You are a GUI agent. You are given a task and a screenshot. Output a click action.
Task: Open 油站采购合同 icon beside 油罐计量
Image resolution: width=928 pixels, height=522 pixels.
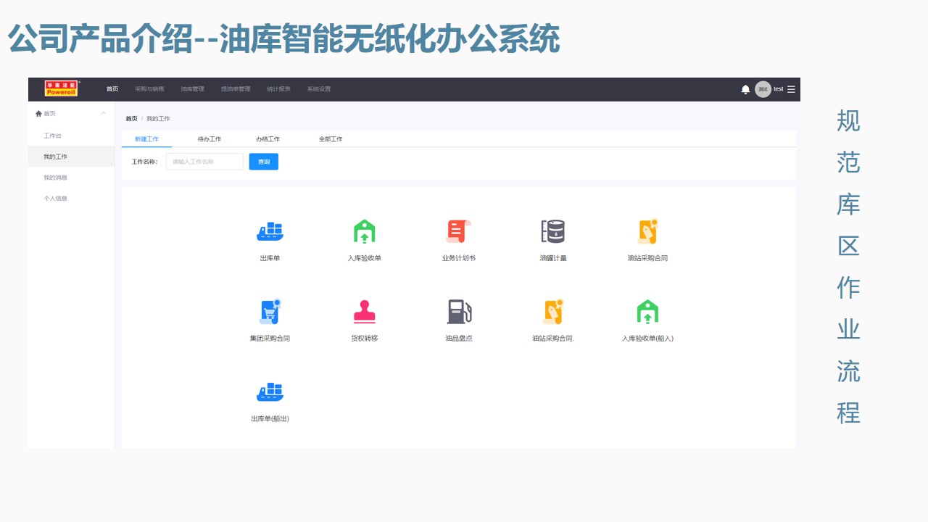647,231
